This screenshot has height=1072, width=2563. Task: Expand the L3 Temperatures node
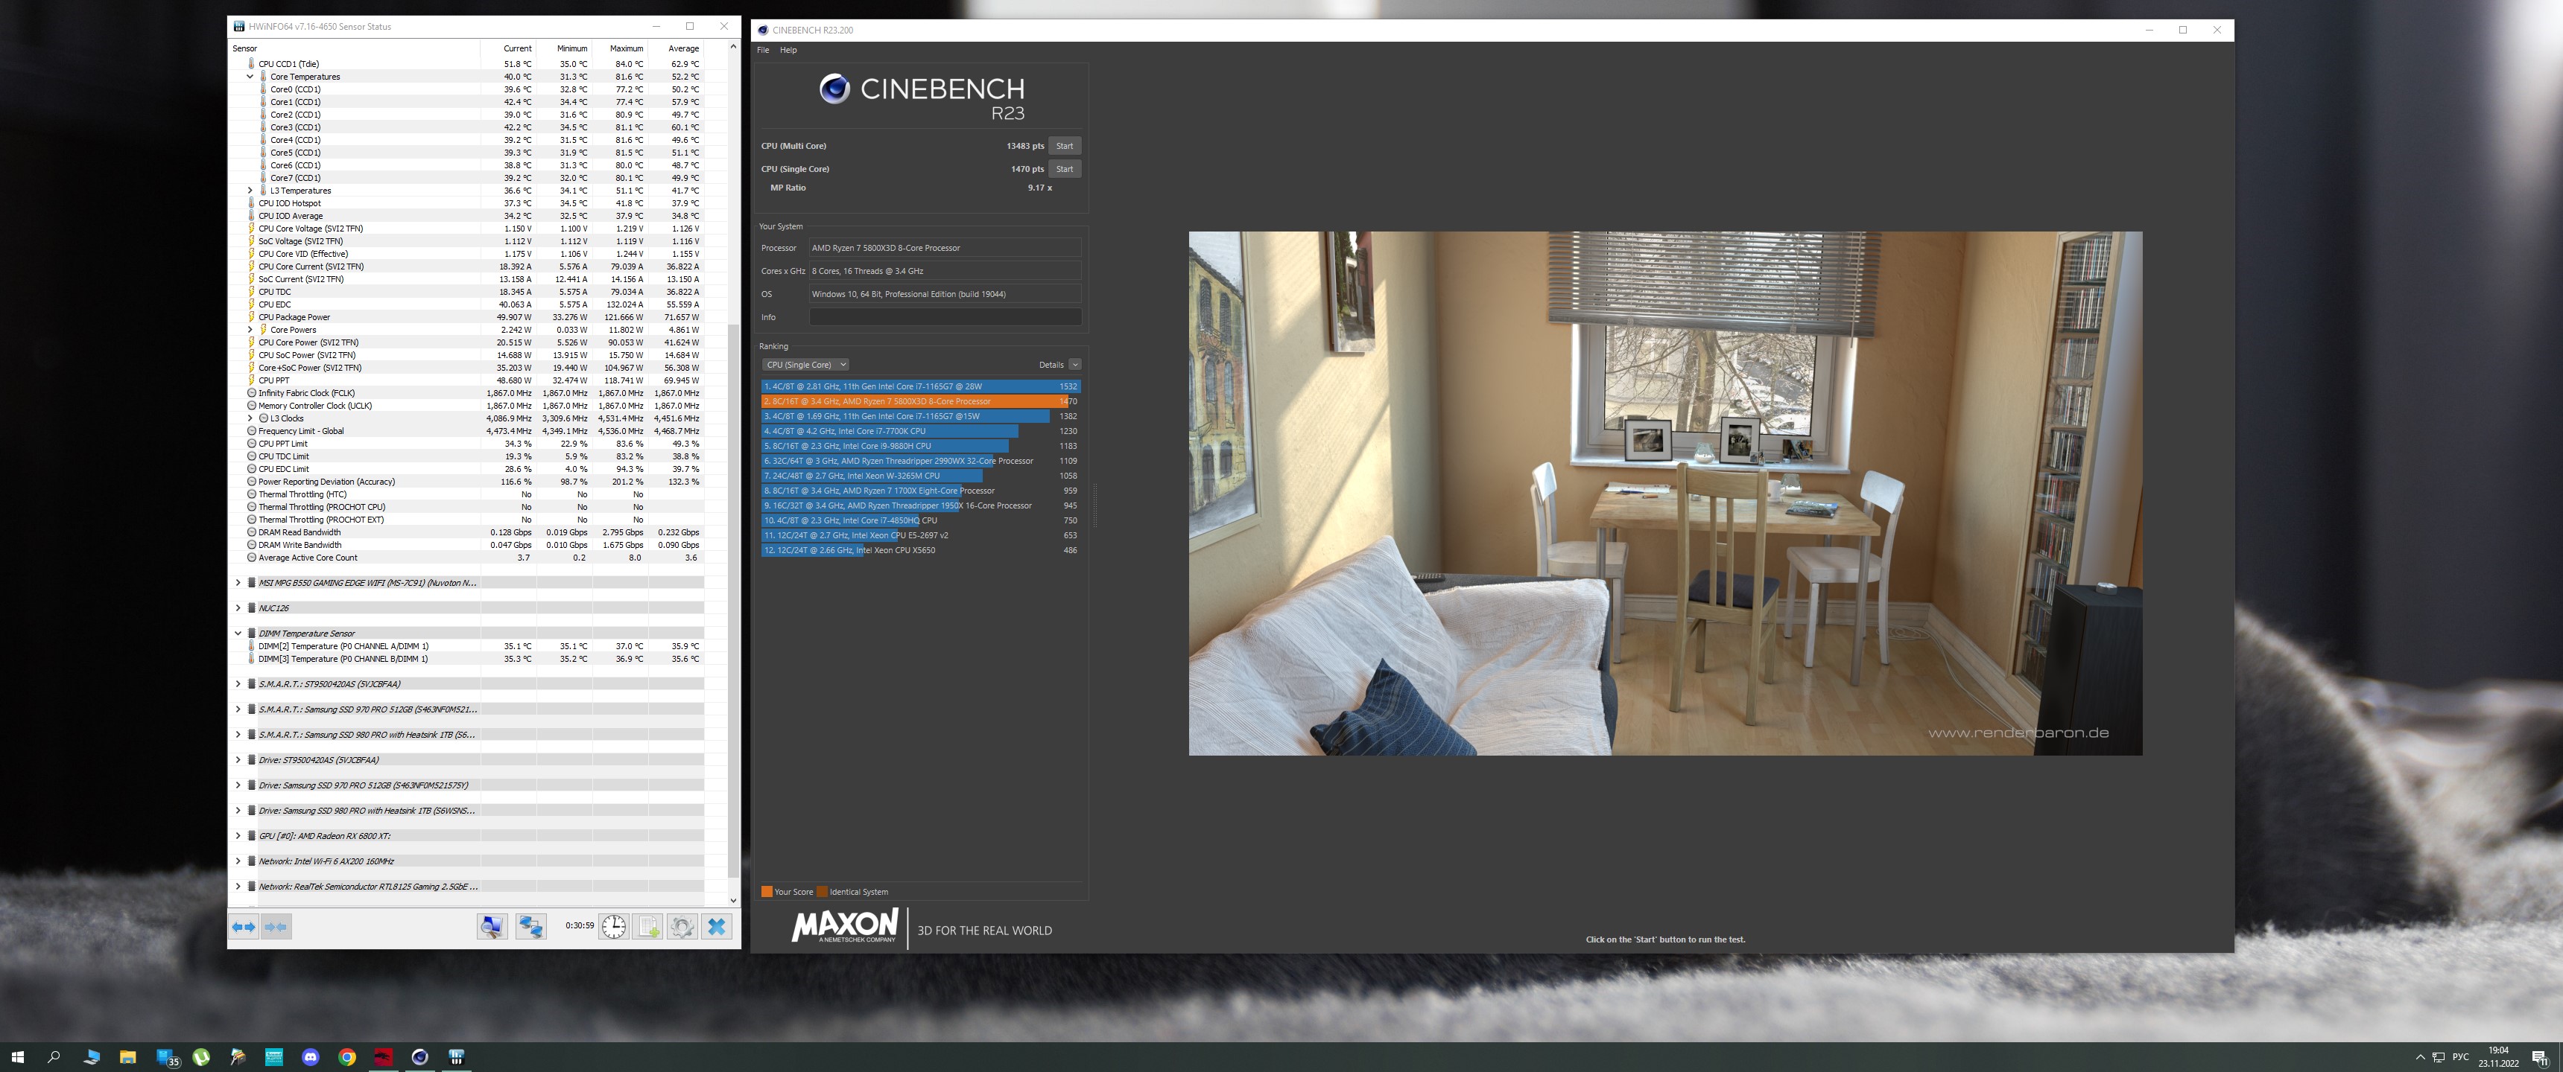pyautogui.click(x=250, y=191)
